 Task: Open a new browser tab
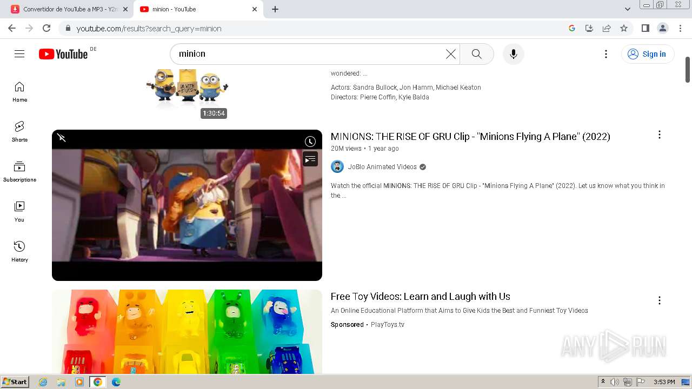pos(275,9)
